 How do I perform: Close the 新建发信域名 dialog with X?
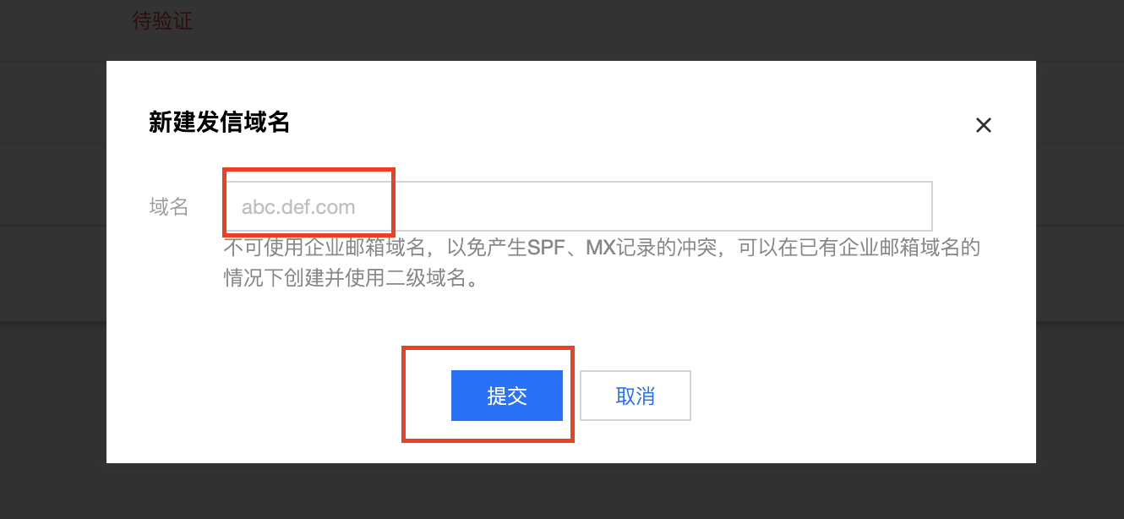click(983, 125)
